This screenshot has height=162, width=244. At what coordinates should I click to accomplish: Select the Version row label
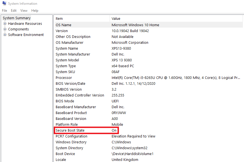[x=62, y=31]
